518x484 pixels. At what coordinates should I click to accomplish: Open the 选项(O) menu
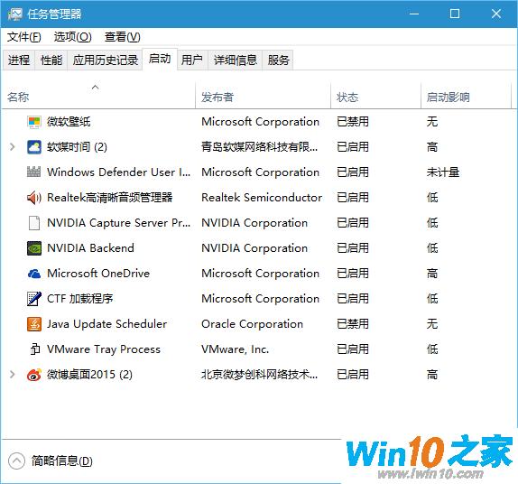[x=73, y=37]
